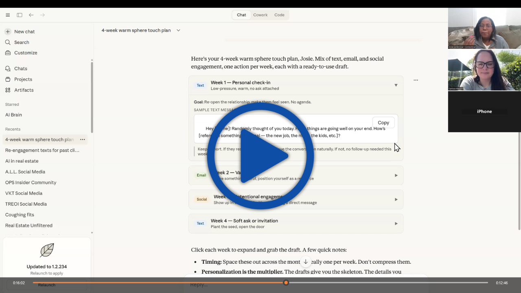Click the Chats label in sidebar

21,69
